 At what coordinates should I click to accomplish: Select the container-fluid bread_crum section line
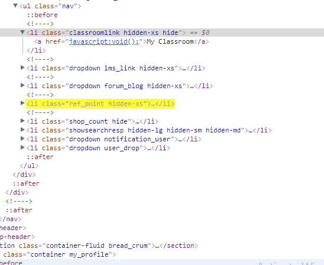pos(99,245)
